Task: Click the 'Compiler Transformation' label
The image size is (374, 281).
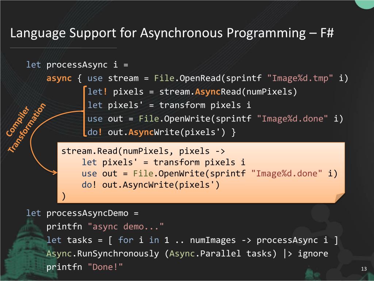Action: [26, 128]
